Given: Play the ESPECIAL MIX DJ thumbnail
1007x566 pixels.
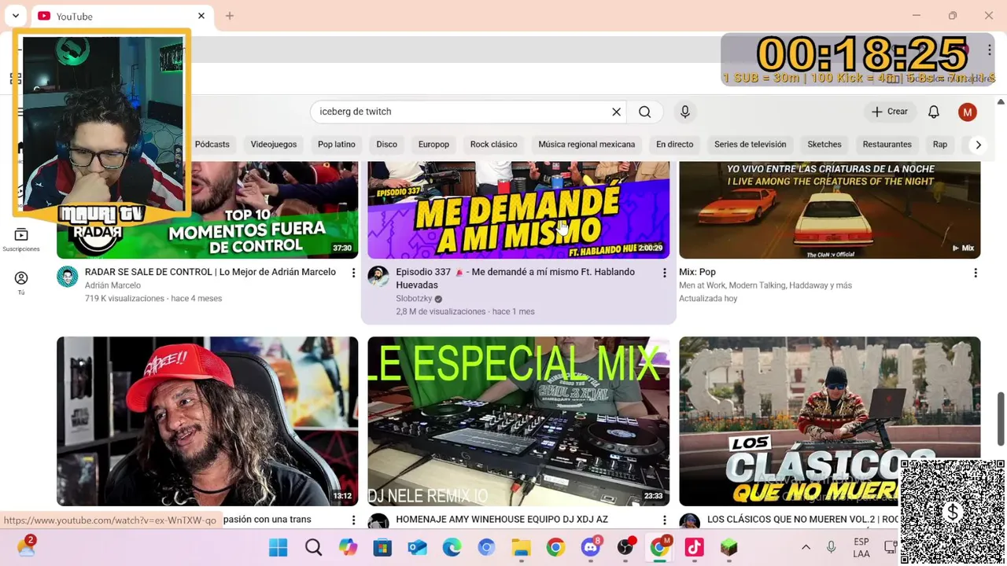Looking at the screenshot, I should (x=518, y=421).
